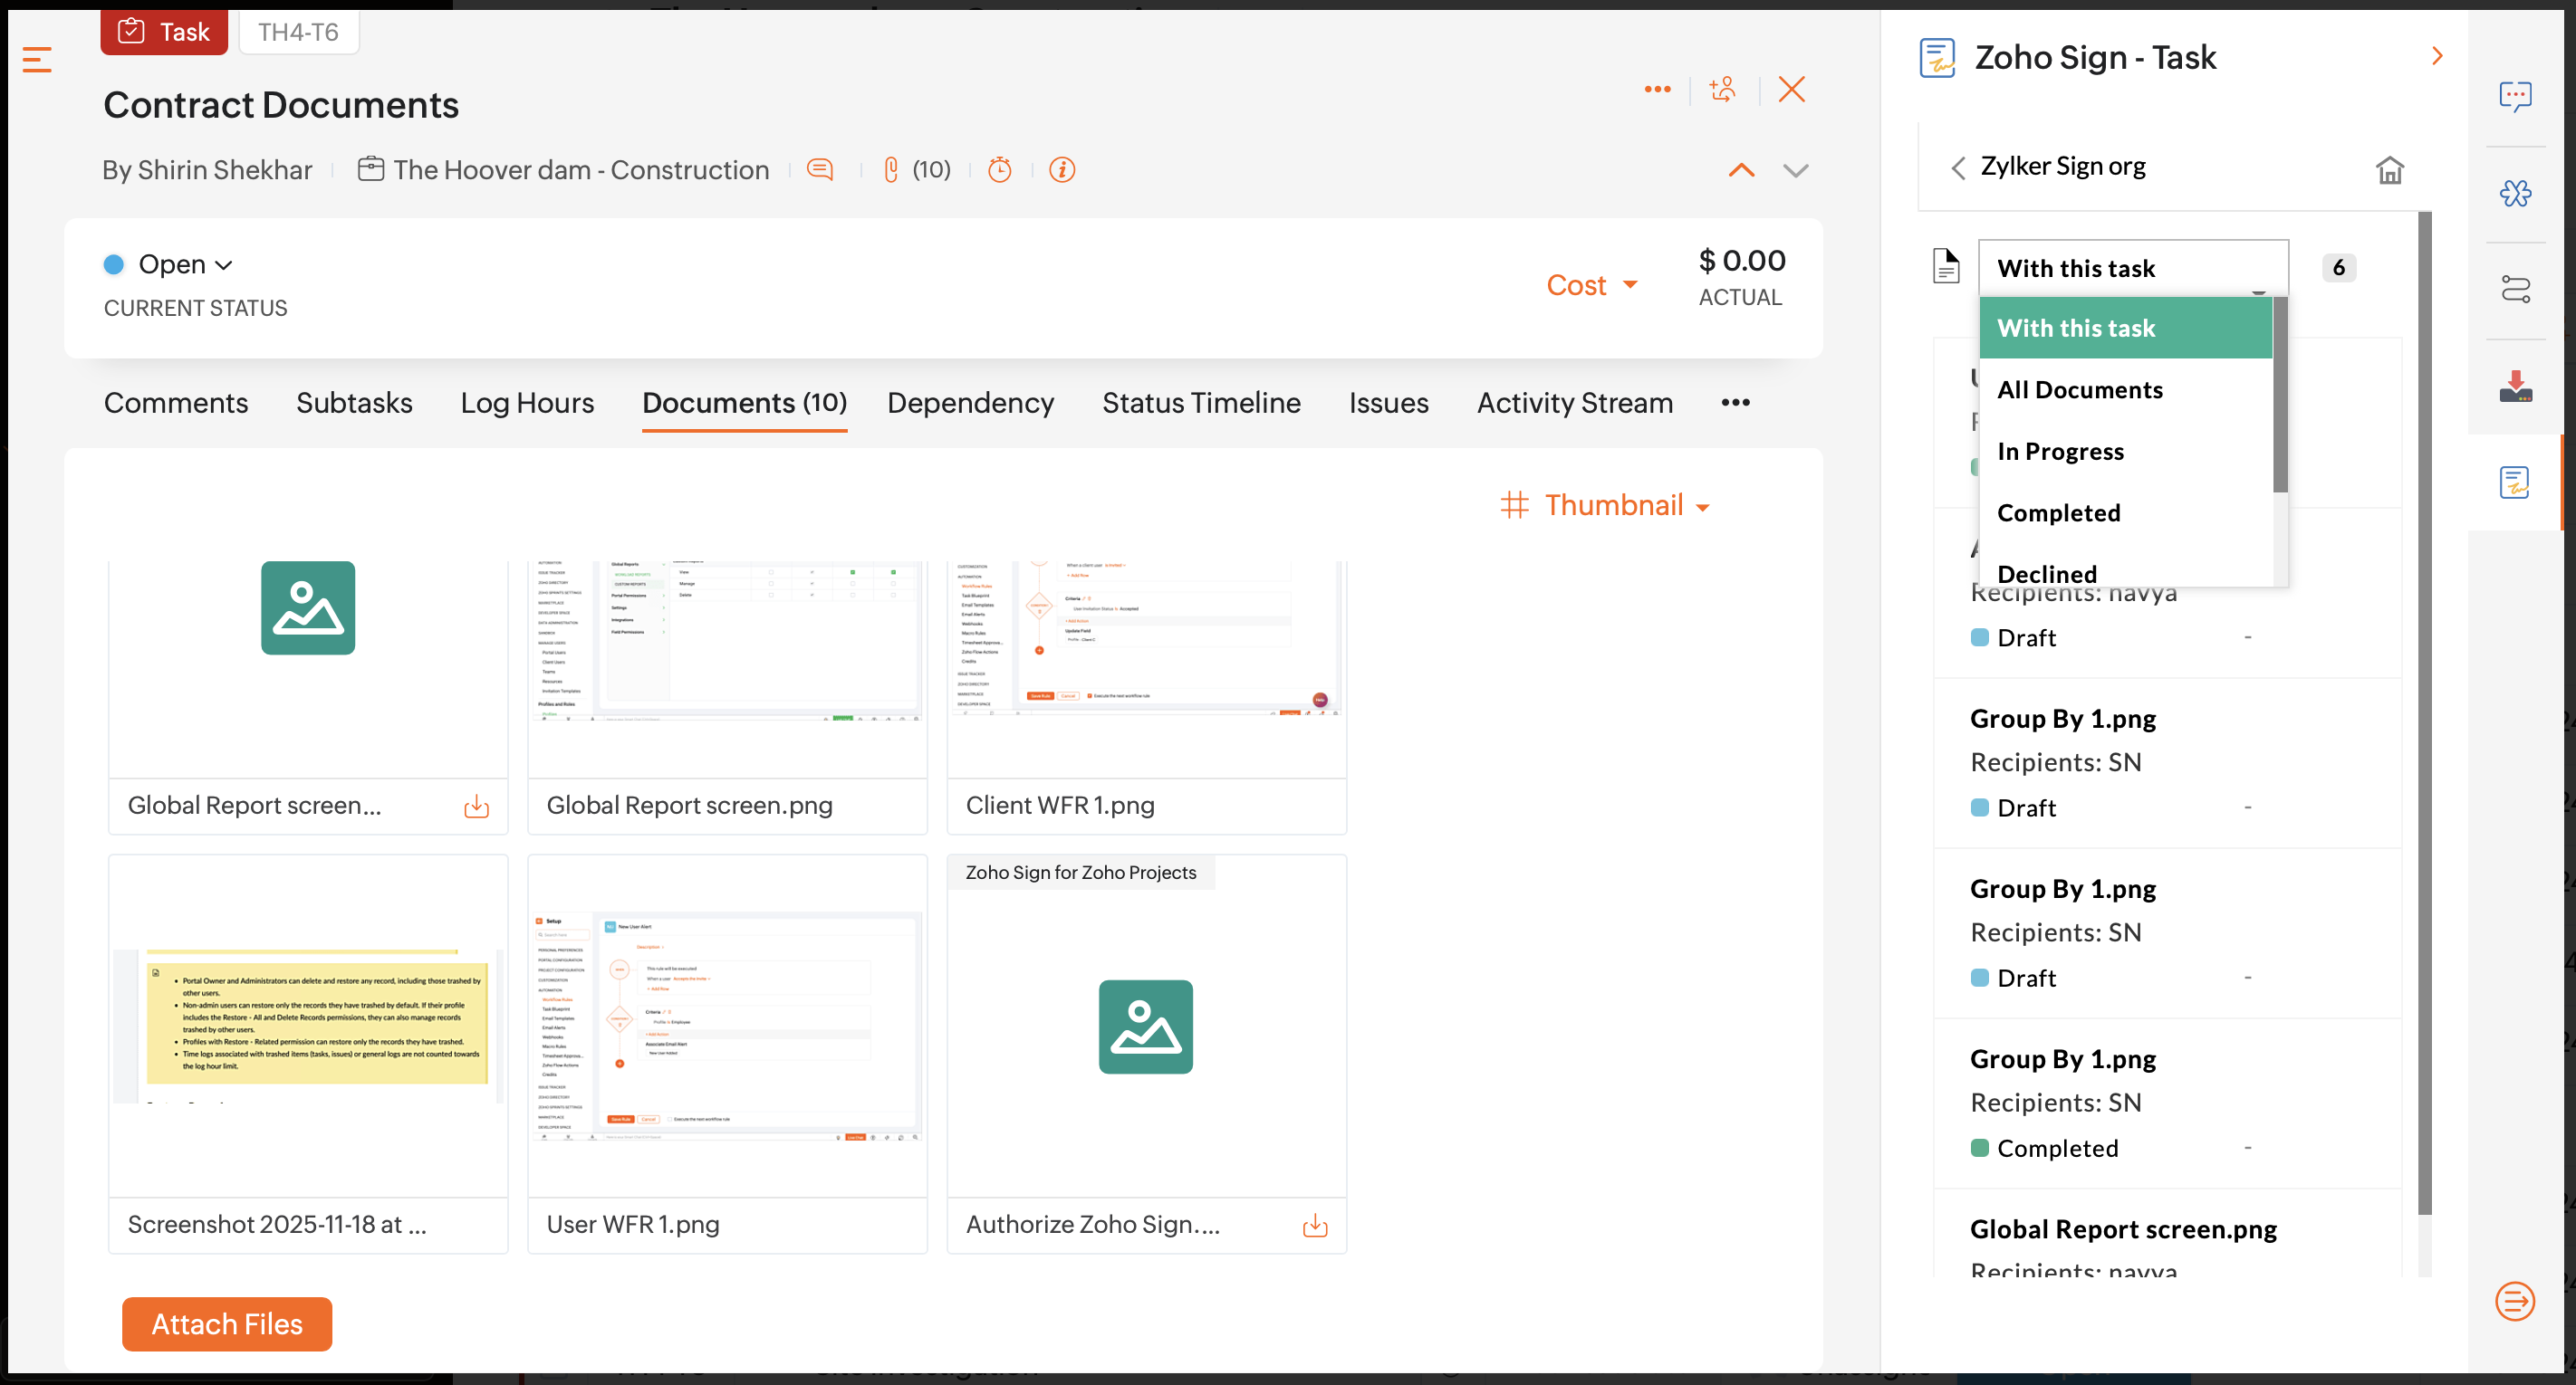2576x1385 pixels.
Task: Open the Open status dropdown
Action: point(183,265)
